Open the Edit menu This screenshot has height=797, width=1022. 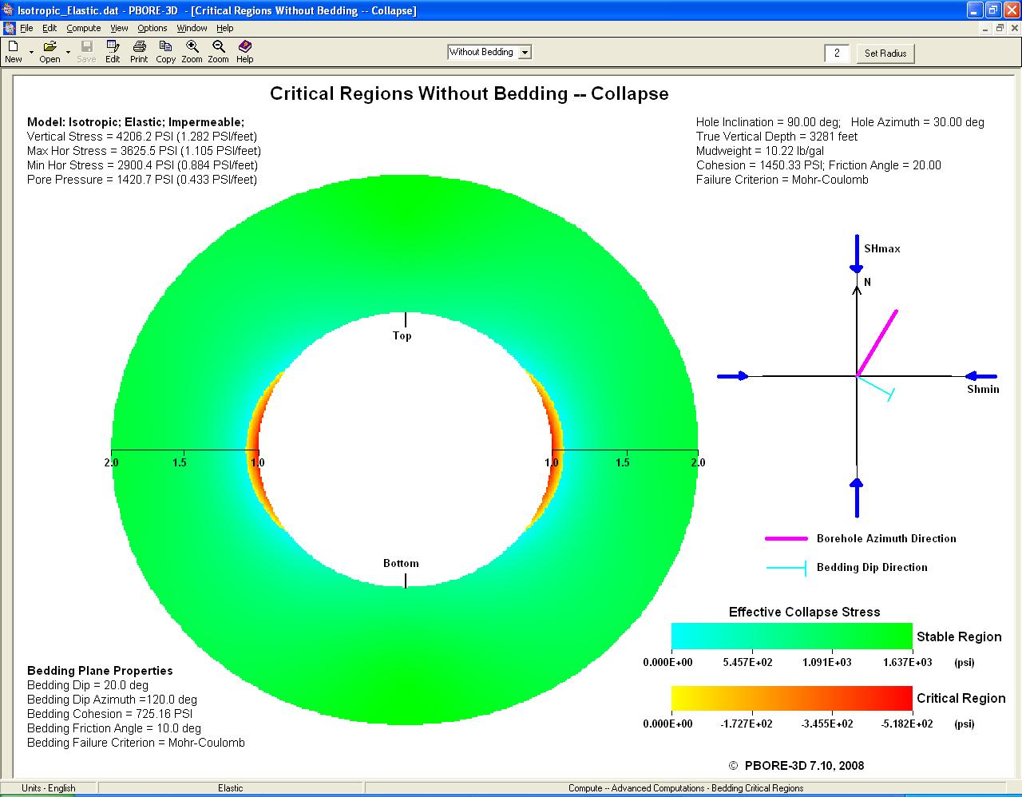50,28
